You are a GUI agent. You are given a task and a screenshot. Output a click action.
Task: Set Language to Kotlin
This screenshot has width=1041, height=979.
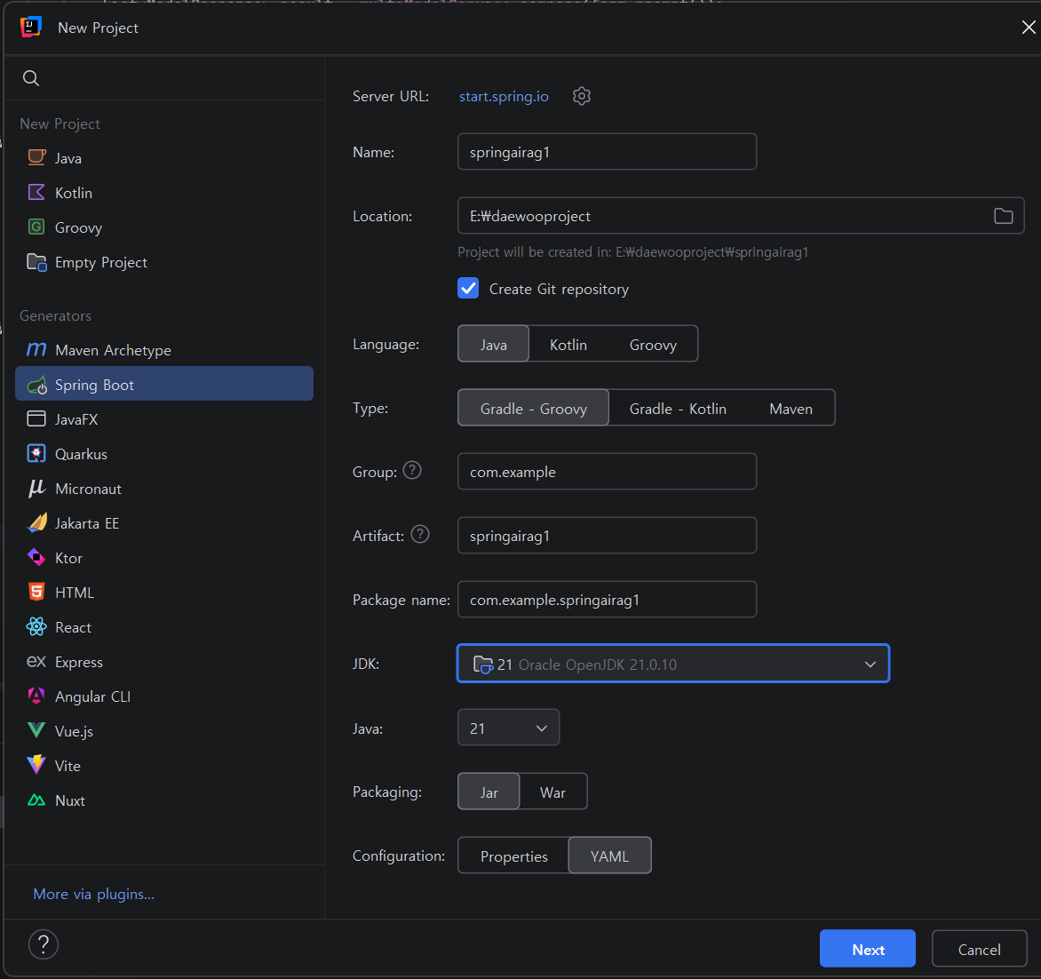[x=568, y=344]
